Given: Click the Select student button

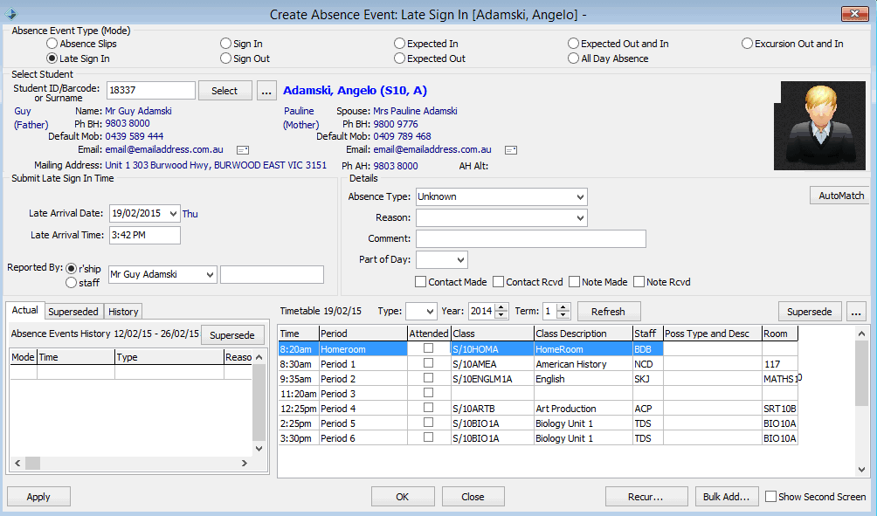Looking at the screenshot, I should coord(224,91).
